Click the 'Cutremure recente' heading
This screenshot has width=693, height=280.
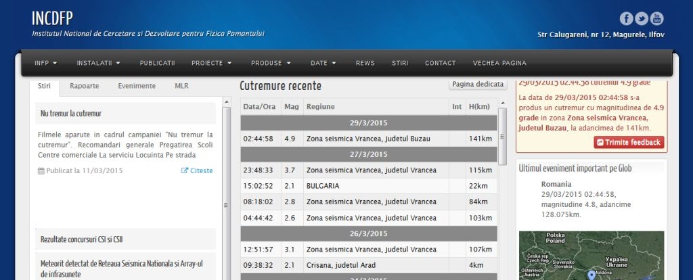[281, 86]
